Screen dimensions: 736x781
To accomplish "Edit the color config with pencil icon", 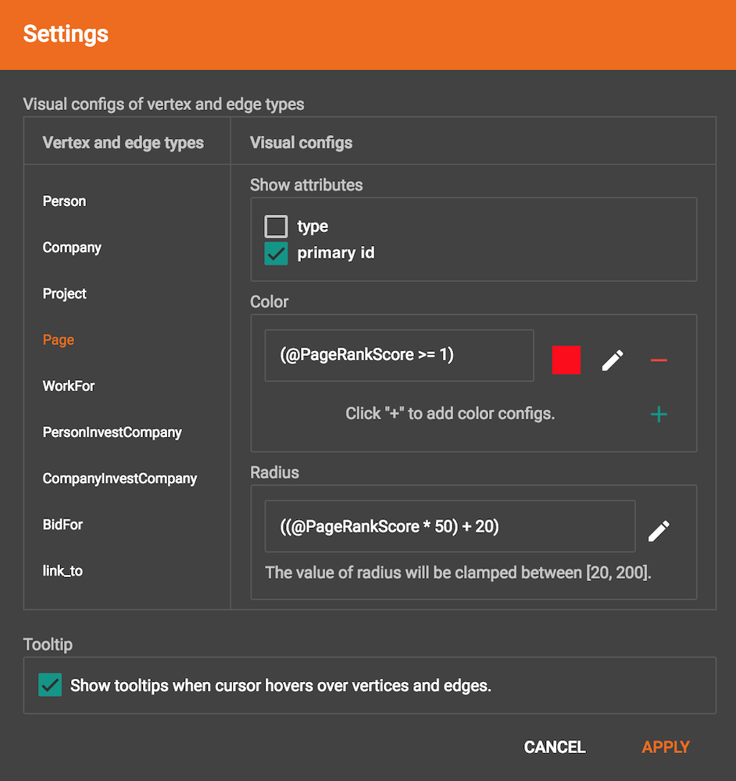I will (x=613, y=360).
